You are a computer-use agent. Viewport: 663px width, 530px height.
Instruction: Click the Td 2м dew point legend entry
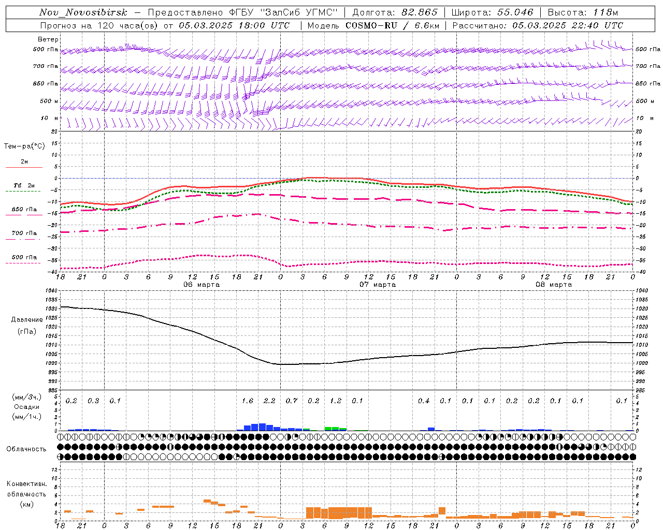pos(24,185)
